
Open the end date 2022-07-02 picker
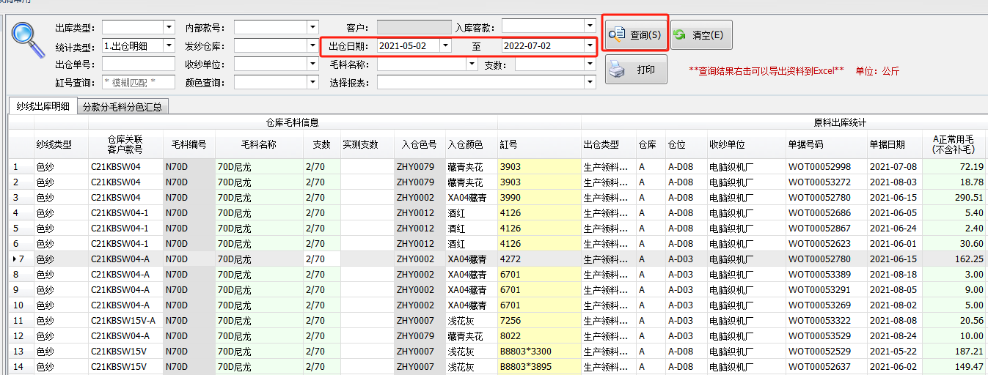point(590,45)
